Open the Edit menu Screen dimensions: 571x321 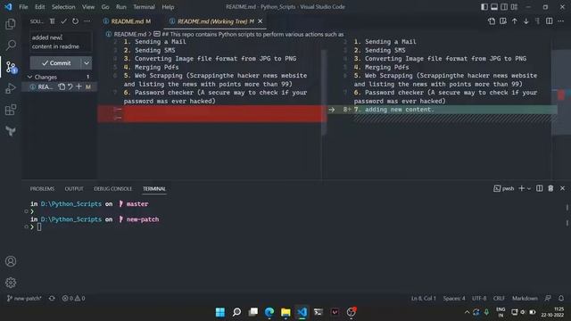coord(39,7)
